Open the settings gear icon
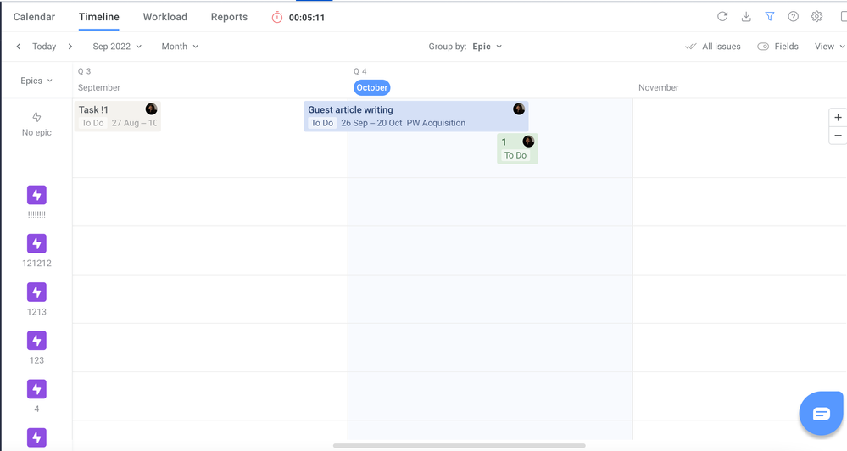 pyautogui.click(x=816, y=17)
